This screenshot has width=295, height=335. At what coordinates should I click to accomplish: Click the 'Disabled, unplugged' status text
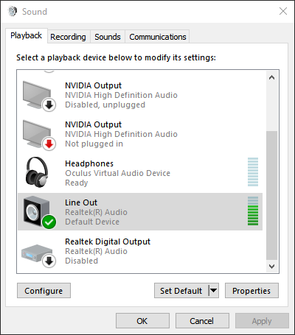pyautogui.click(x=105, y=105)
